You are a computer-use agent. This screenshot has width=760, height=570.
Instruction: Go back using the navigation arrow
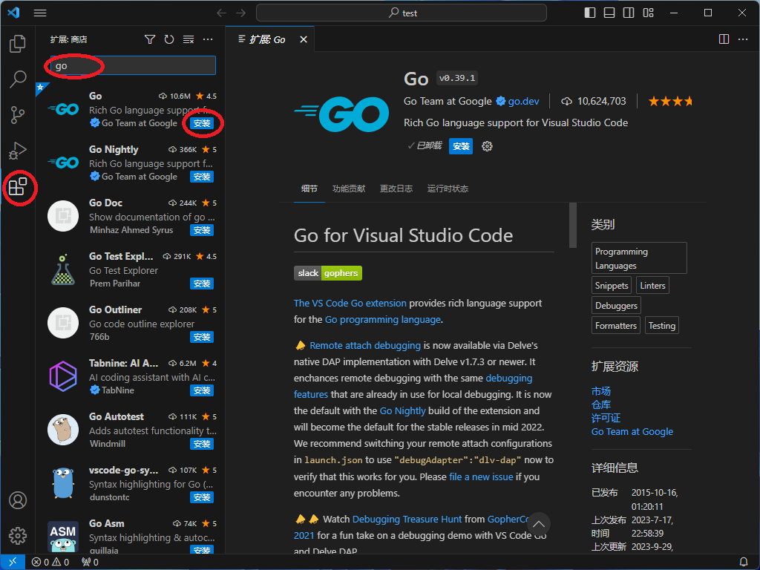point(221,13)
